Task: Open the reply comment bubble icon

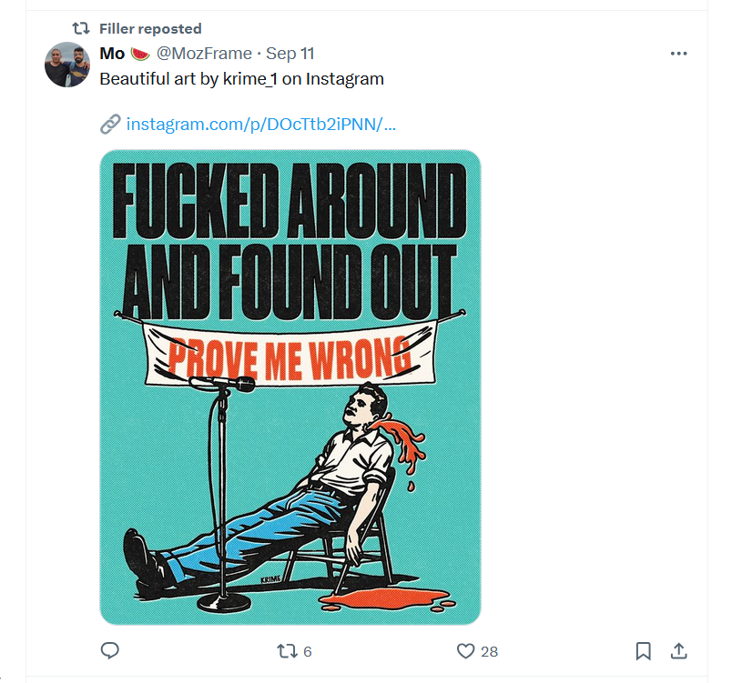Action: (x=110, y=651)
